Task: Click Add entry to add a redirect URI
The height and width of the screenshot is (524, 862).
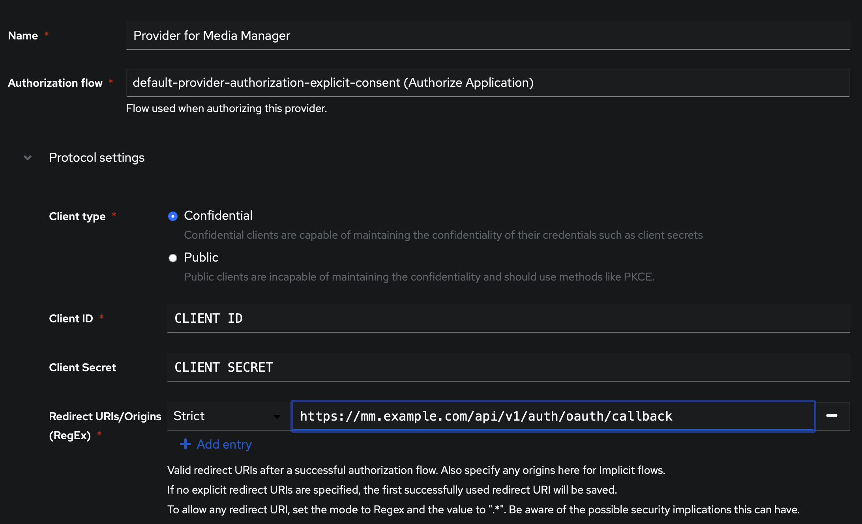Action: (223, 444)
